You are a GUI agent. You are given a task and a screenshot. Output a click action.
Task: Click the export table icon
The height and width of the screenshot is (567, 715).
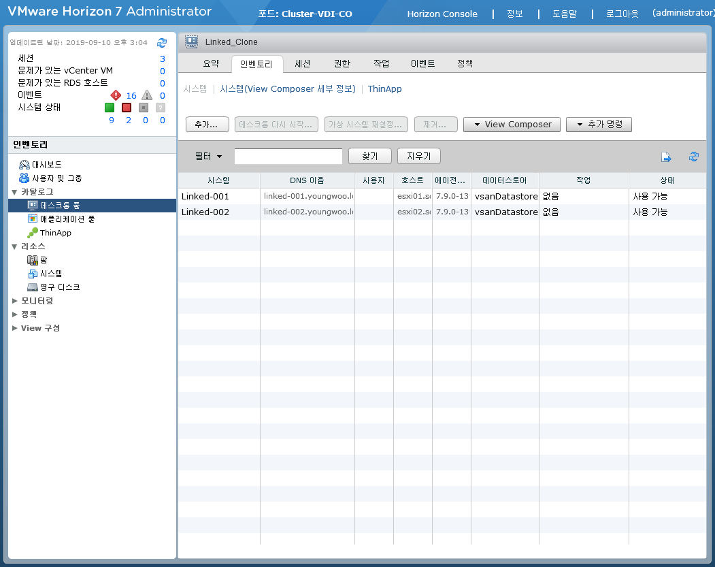[x=666, y=157]
